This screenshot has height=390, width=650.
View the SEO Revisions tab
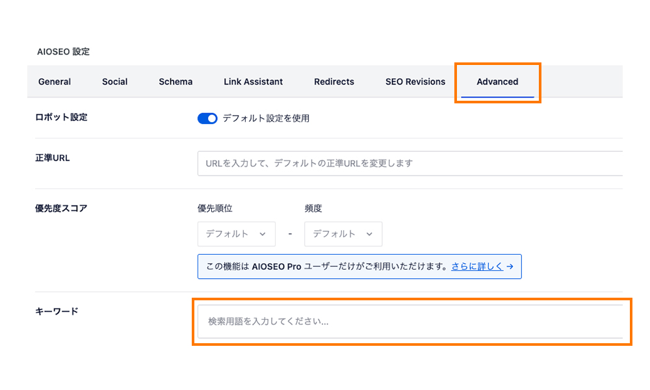(415, 82)
